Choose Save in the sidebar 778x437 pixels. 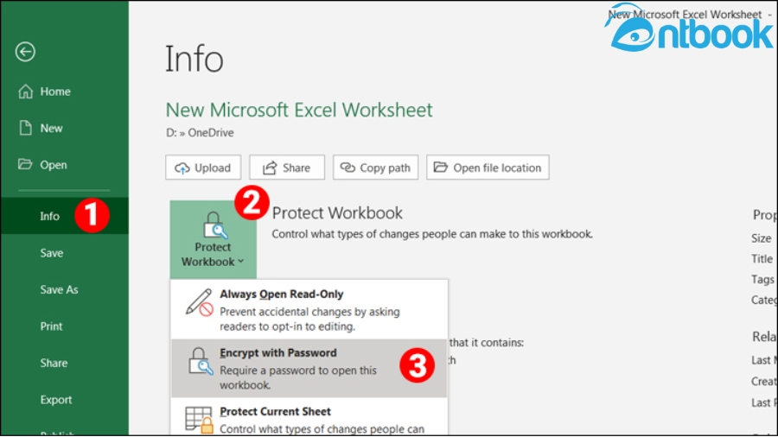coord(65,253)
